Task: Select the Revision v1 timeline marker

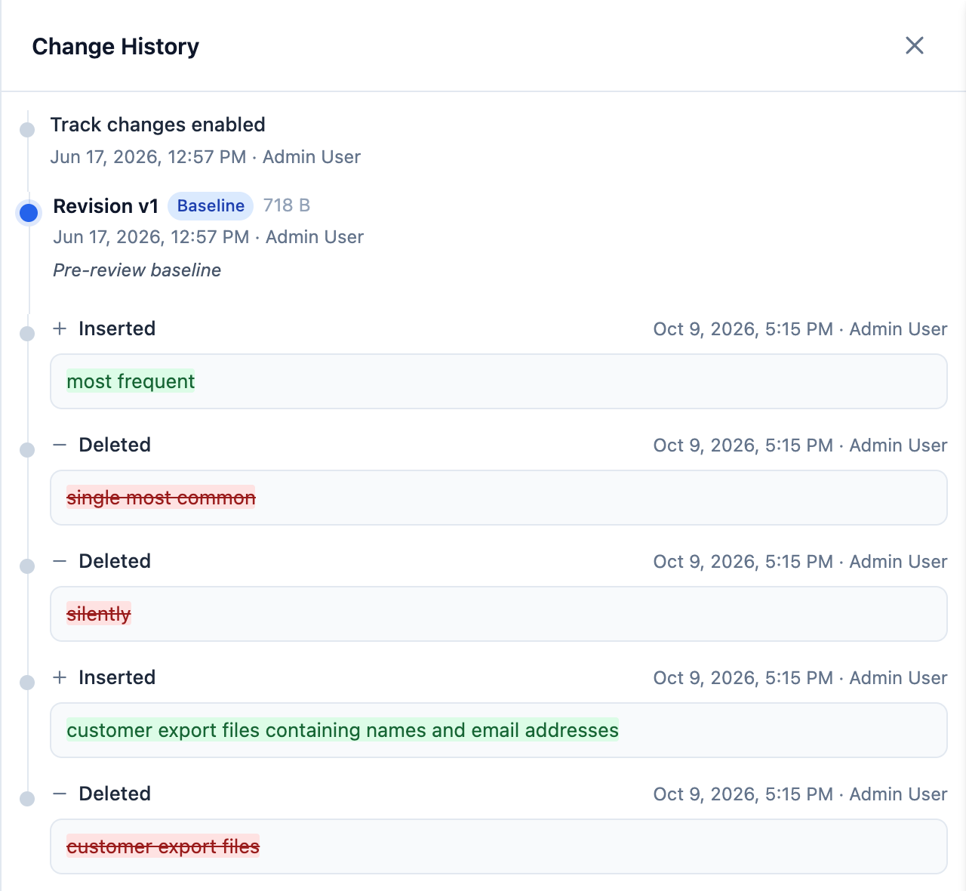Action: 29,213
